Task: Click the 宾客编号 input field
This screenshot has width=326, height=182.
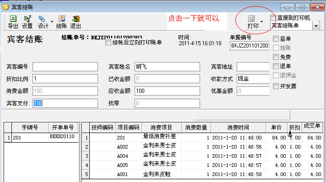Action: click(x=65, y=67)
